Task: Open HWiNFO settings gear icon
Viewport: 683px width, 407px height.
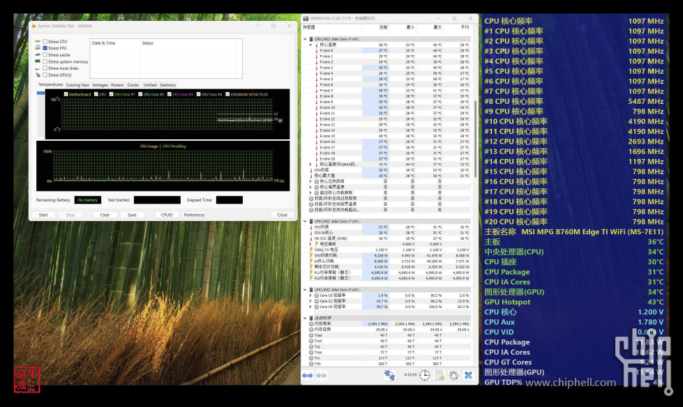Action: 453,375
